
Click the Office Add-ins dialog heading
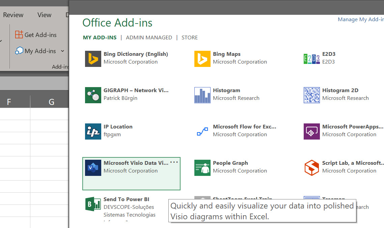tap(117, 23)
